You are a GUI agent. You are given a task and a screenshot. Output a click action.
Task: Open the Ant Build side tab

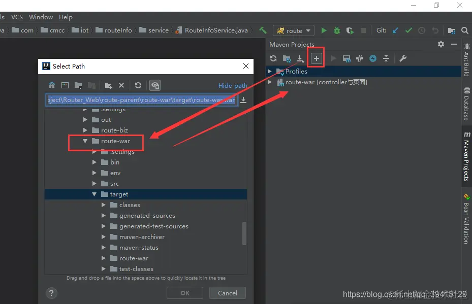click(466, 59)
